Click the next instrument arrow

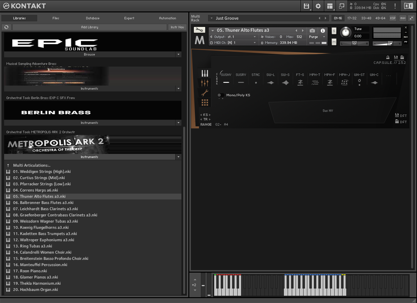tap(303, 30)
